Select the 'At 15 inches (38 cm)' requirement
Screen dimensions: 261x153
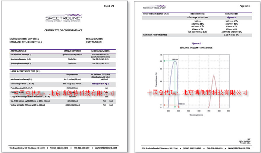click(x=72, y=79)
